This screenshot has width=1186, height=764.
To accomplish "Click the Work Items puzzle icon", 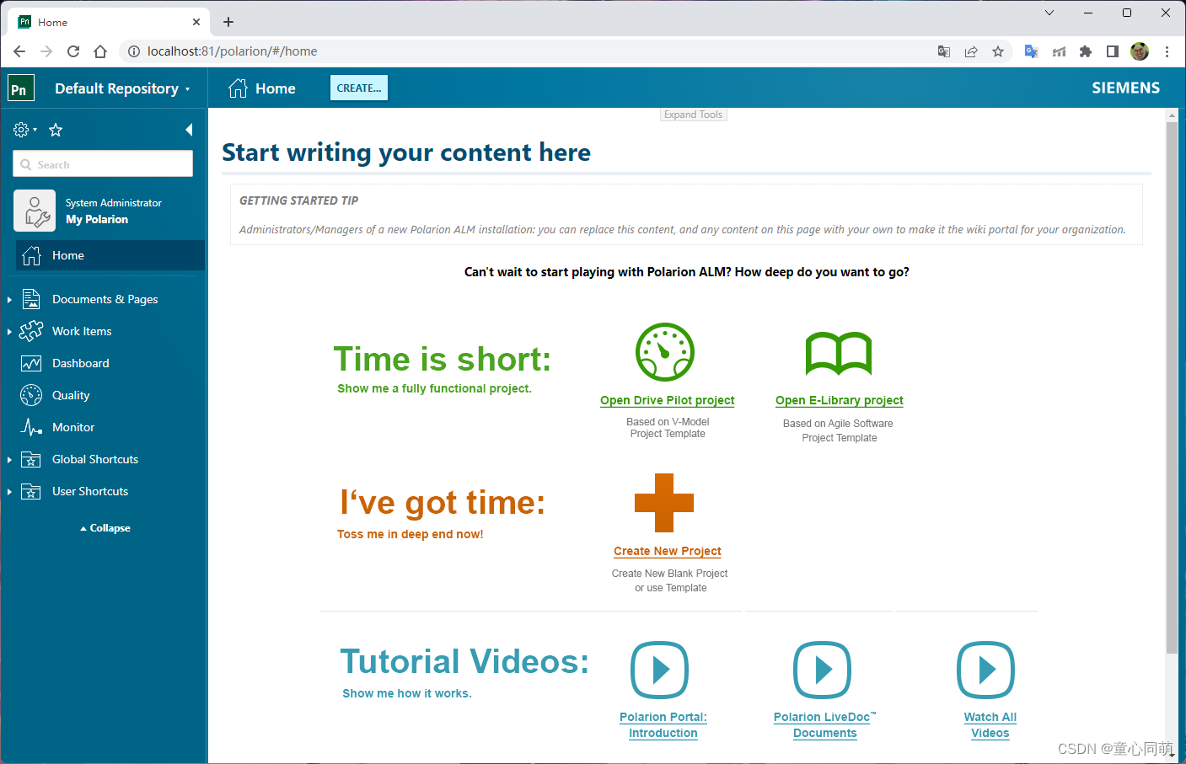I will point(31,331).
